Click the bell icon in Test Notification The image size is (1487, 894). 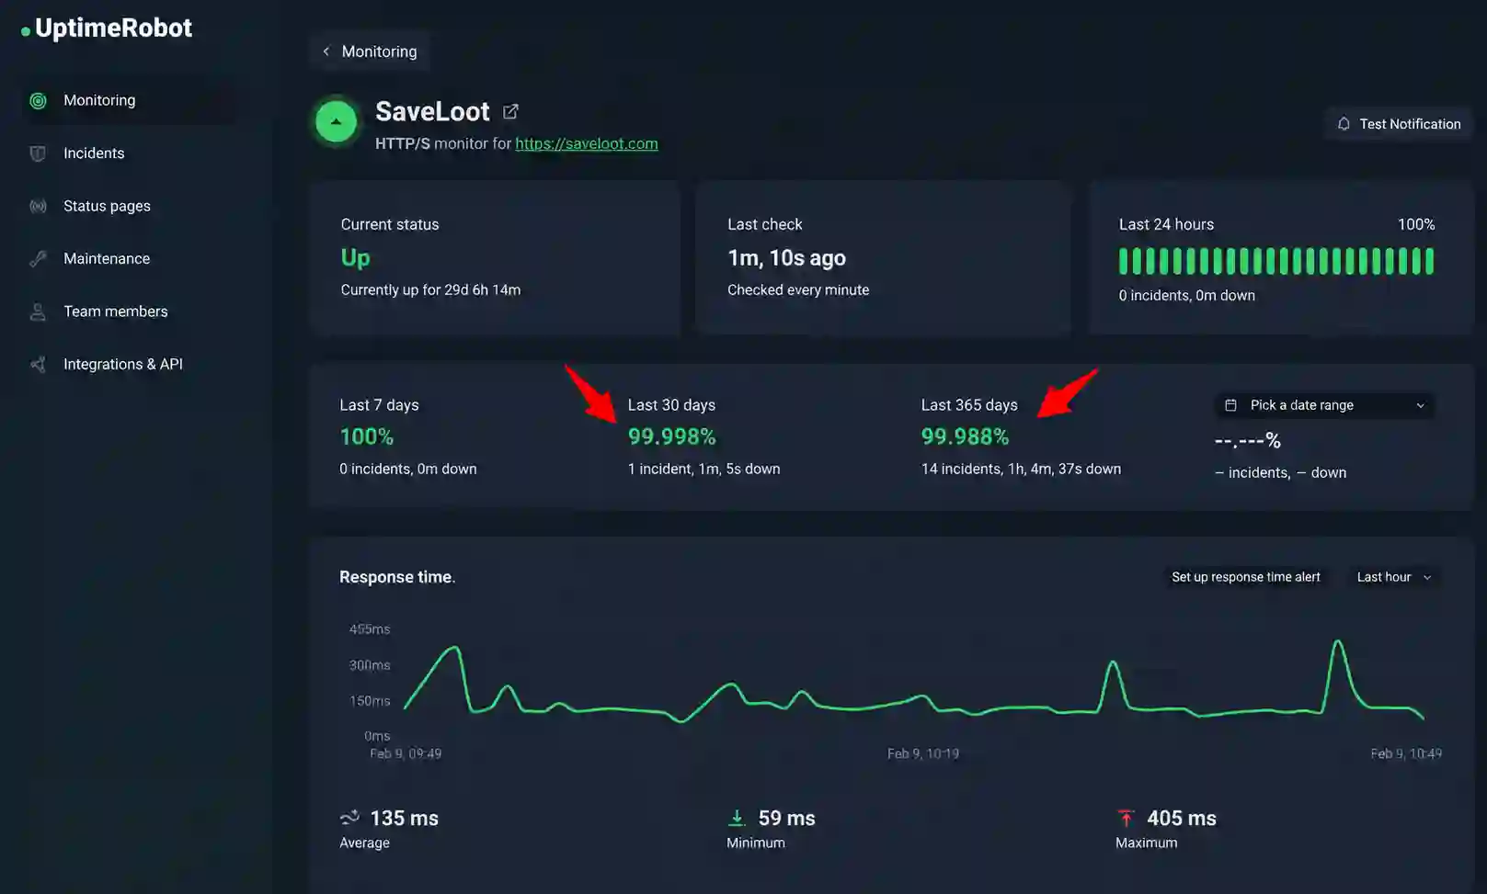tap(1344, 123)
